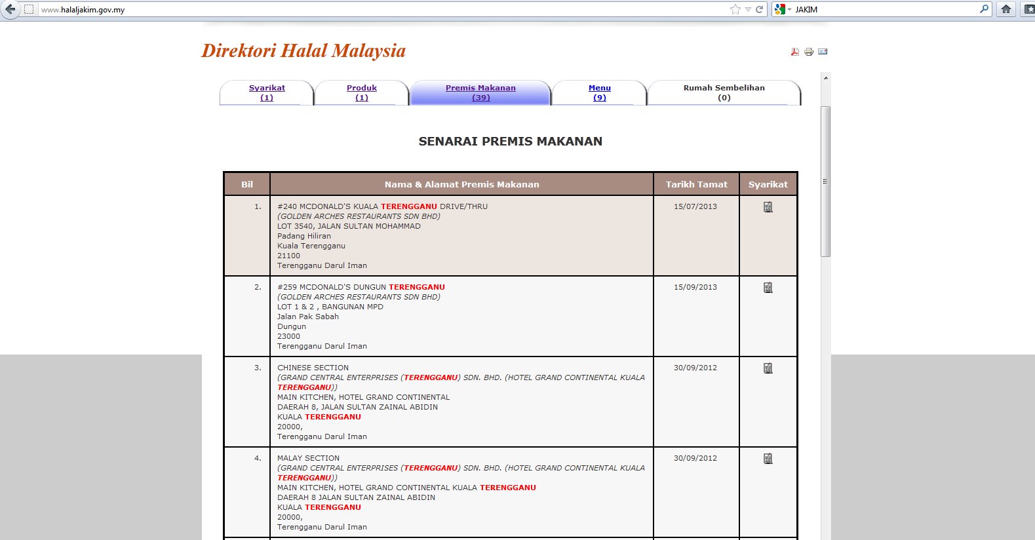
Task: Click the search box containing JAKIM
Action: [x=885, y=10]
